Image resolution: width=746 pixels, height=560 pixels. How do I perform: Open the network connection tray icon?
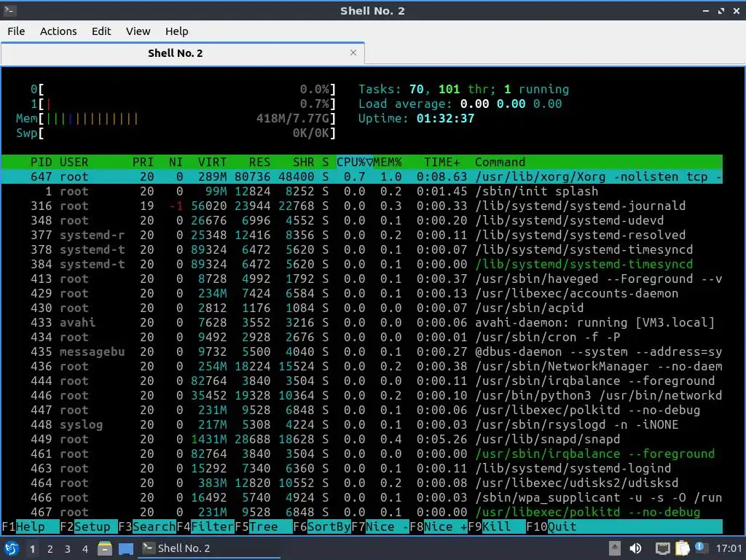[x=662, y=548]
